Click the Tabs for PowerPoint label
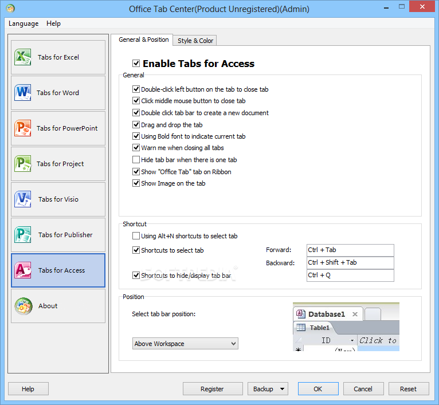Viewport: 439px width, 405px height. point(67,128)
